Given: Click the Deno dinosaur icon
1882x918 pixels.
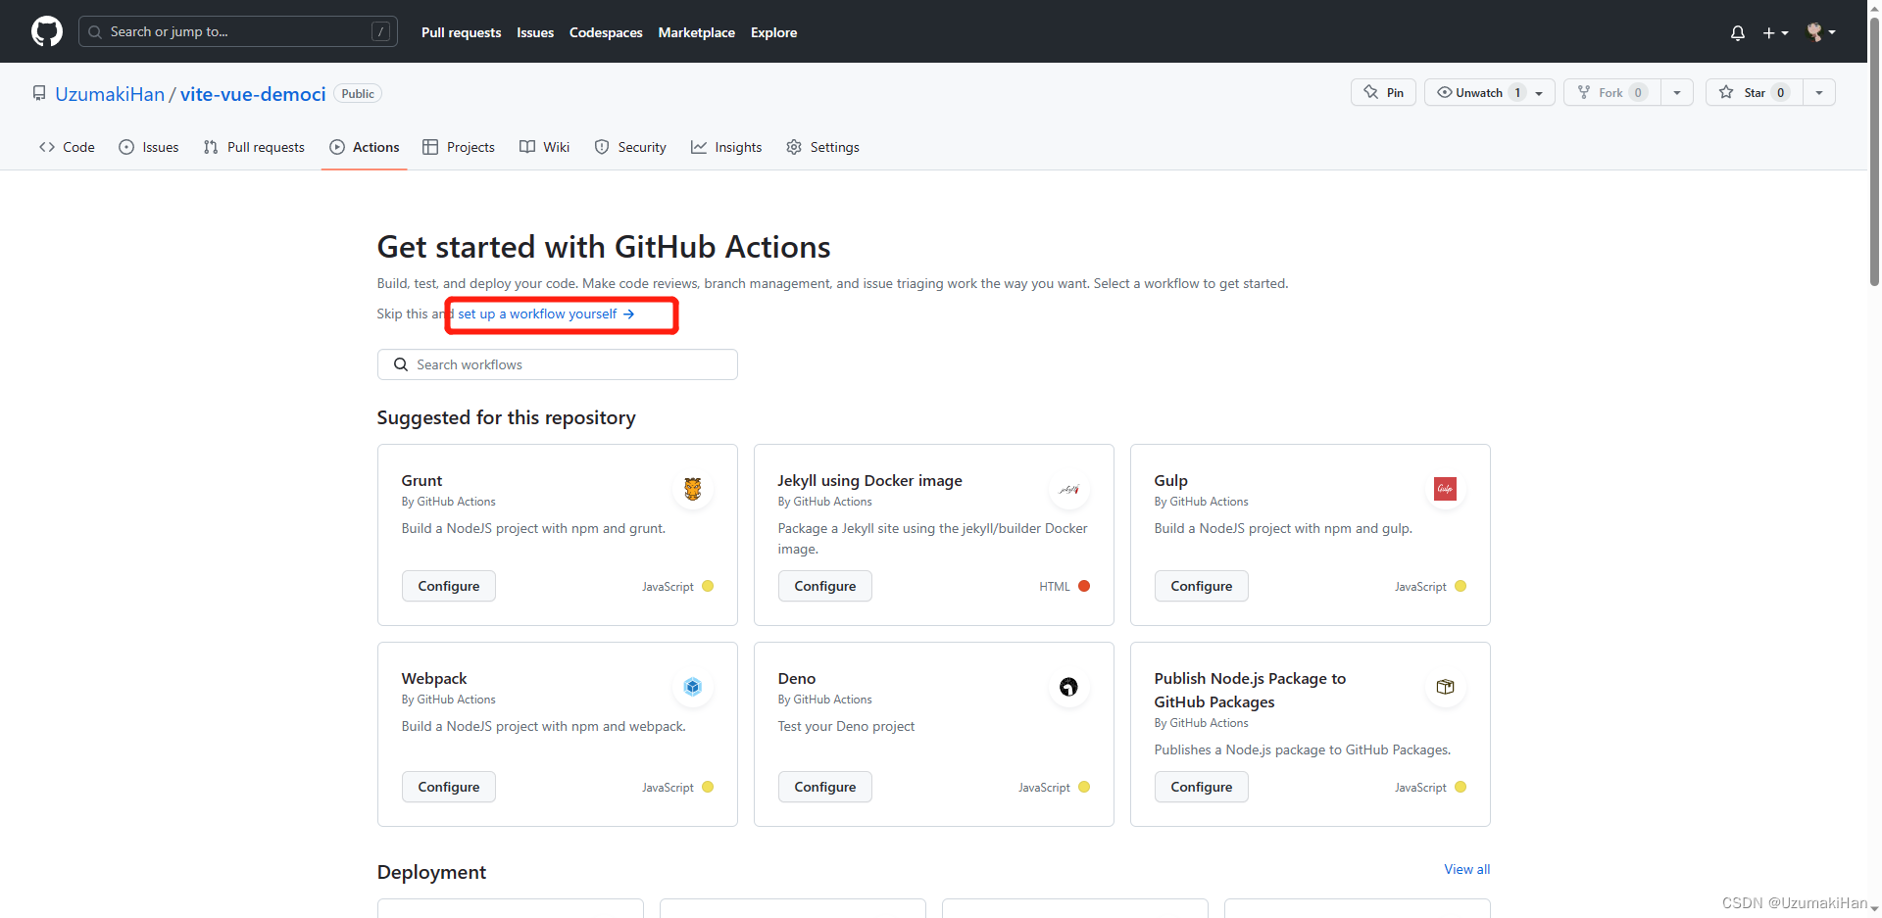Looking at the screenshot, I should point(1068,687).
